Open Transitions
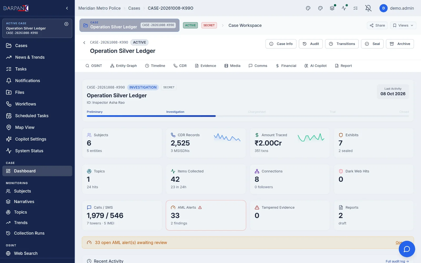The width and height of the screenshot is (421, 263). click(342, 44)
